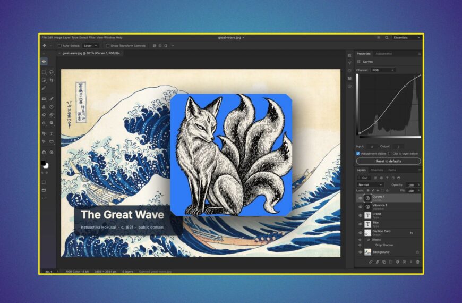The height and width of the screenshot is (303, 462).
Task: Click the Fill value field
Action: [411, 191]
